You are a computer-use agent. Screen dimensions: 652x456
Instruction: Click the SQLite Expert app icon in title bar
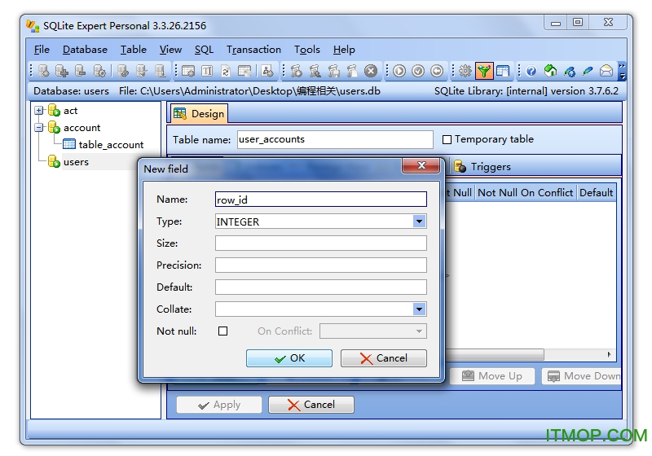33,26
